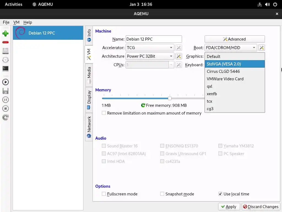Screen dimensions: 282x212
Task: Toggle Remove limitation on maximum memory checkbox
Action: tap(104, 113)
